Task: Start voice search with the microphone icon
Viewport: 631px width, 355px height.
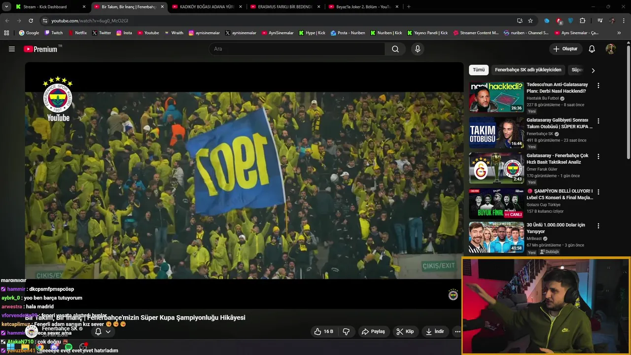Action: (418, 49)
